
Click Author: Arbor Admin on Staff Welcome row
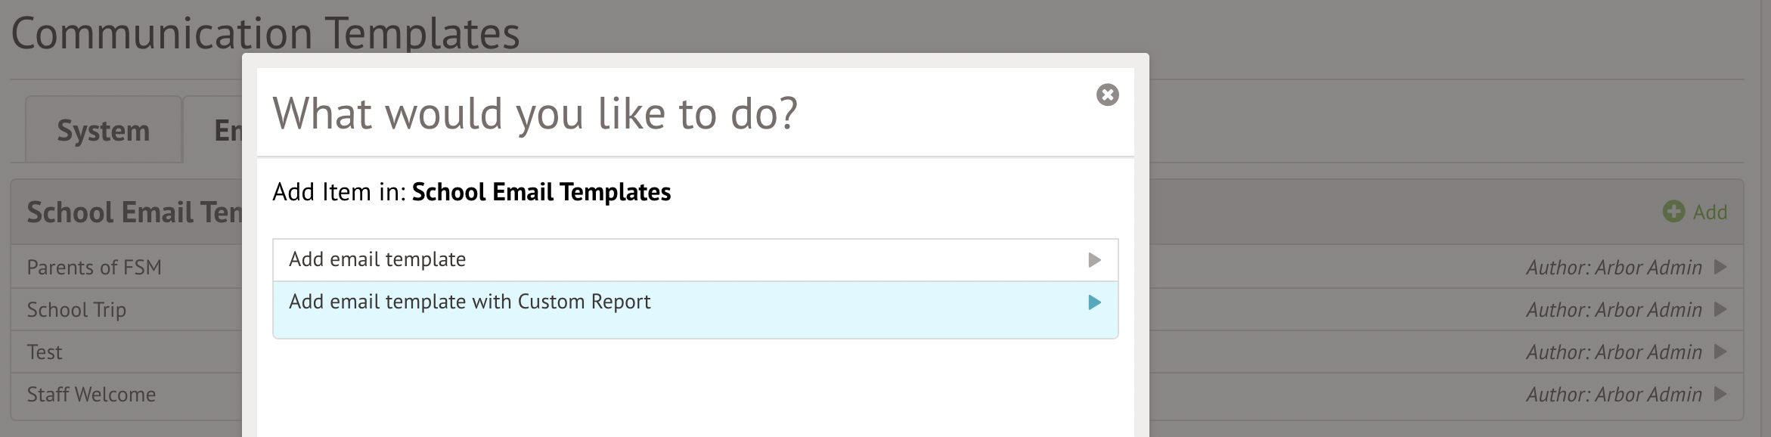(x=1614, y=394)
